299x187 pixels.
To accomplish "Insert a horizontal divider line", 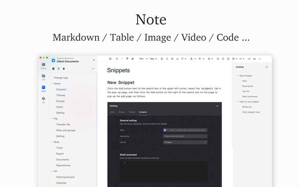I will pos(260,59).
